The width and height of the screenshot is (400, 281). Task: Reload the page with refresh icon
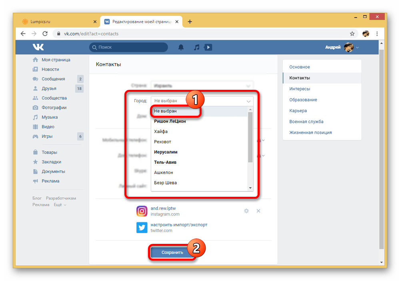point(45,34)
